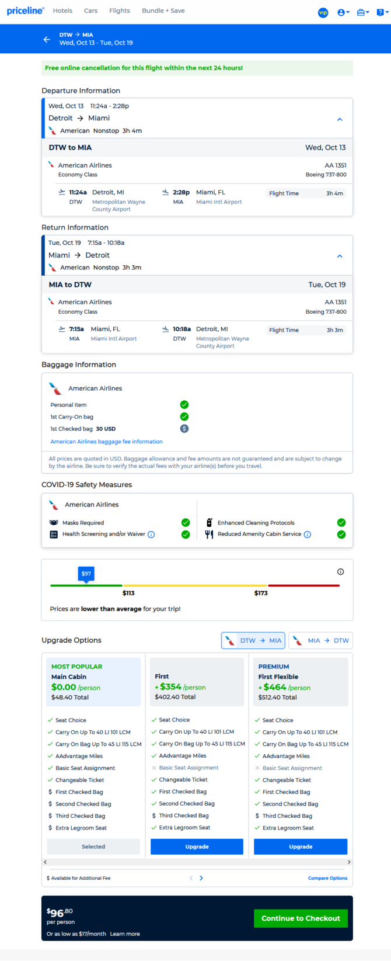
Task: Open American Airlines baggage fee information link
Action: 107,442
